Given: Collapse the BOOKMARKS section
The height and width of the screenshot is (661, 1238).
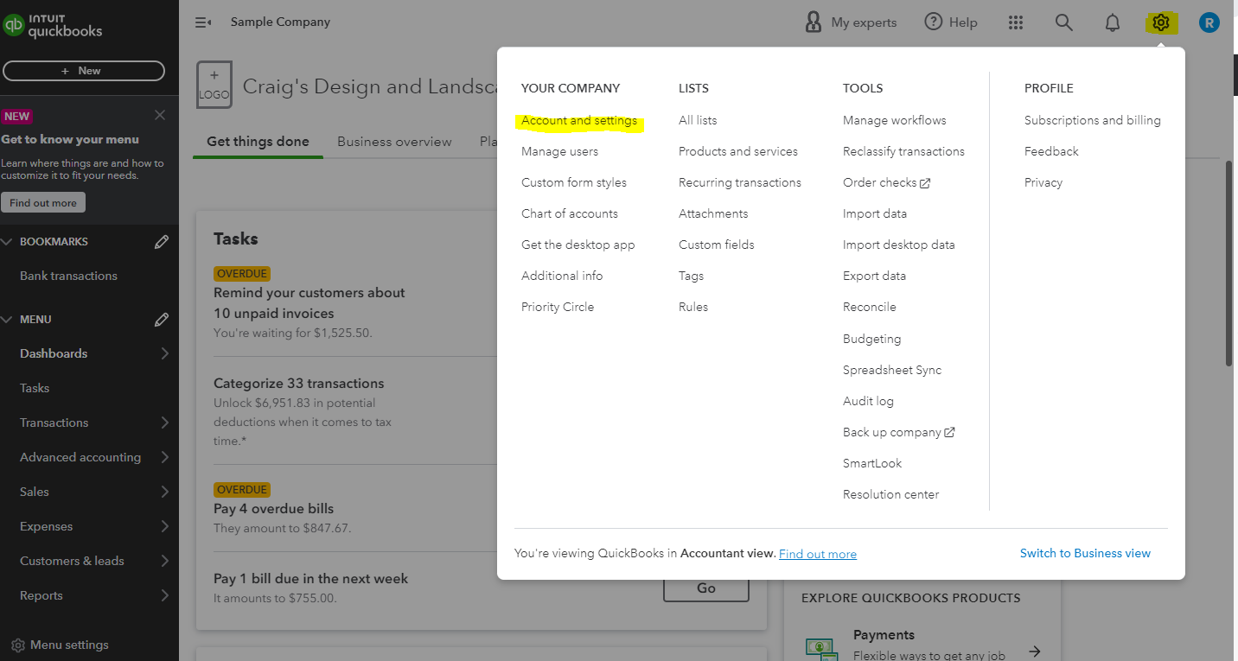Looking at the screenshot, I should pyautogui.click(x=8, y=242).
